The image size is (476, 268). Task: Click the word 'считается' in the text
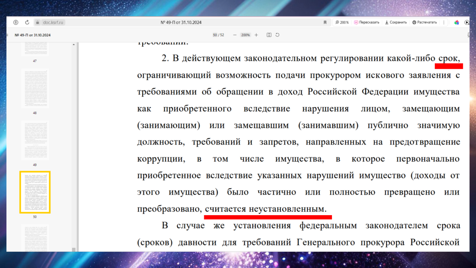[x=226, y=208]
